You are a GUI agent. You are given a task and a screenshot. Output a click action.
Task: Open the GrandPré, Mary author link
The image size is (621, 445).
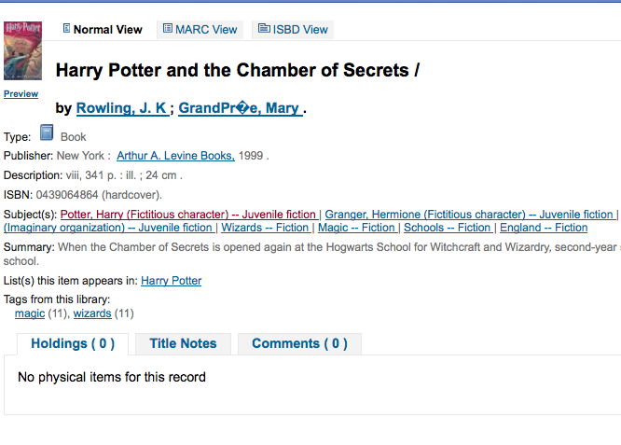[240, 108]
